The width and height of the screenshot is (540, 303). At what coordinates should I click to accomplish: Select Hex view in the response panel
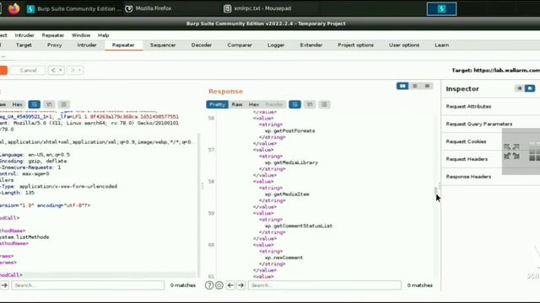pos(254,104)
